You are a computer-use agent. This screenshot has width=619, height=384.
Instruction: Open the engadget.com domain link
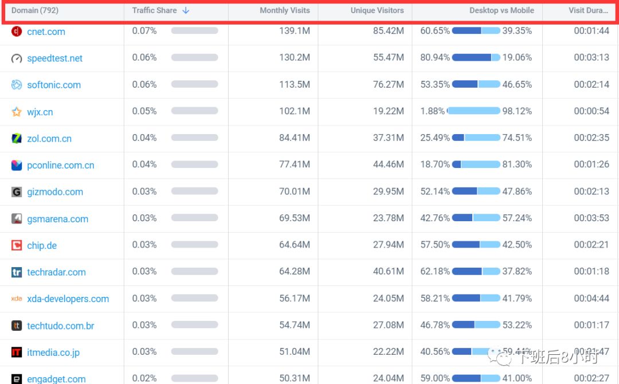(56, 379)
